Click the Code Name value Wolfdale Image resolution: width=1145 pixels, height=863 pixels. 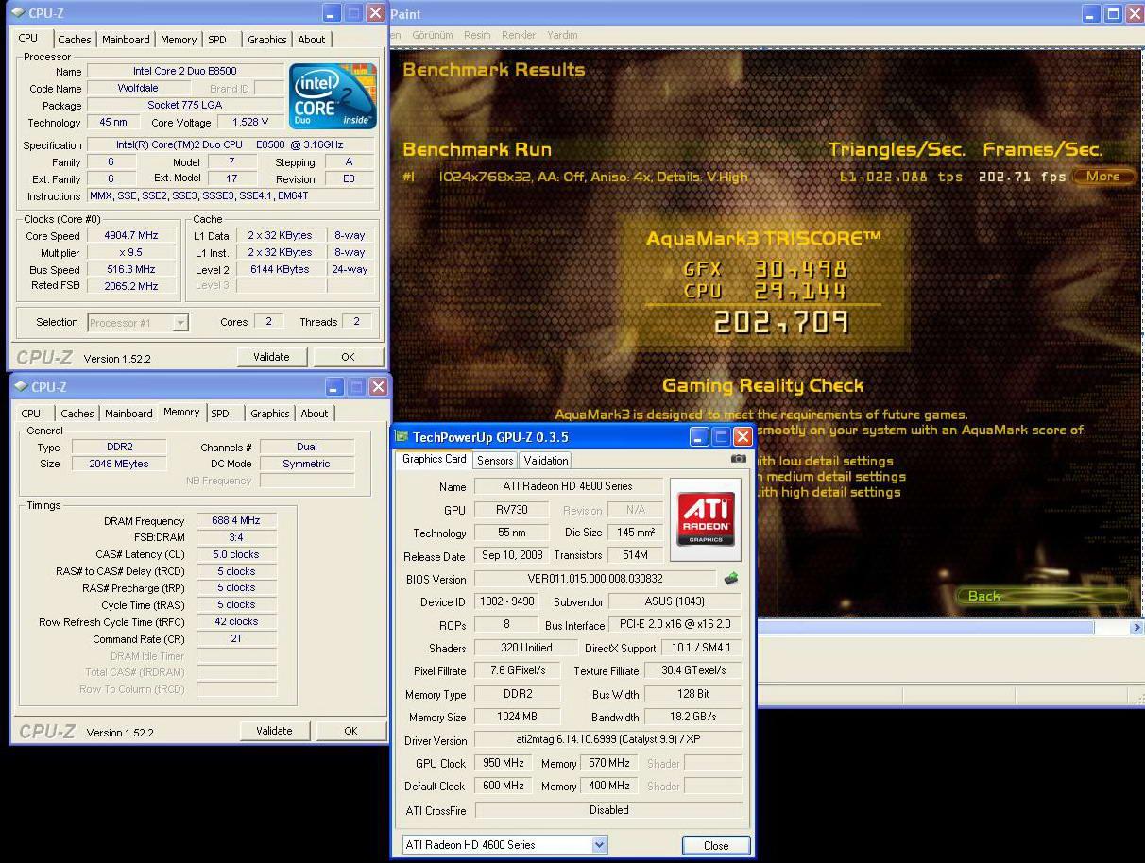138,88
